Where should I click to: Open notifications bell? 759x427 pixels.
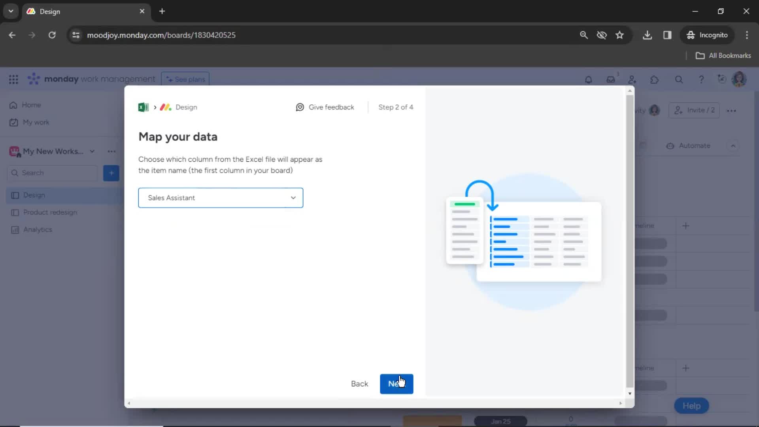[x=588, y=79]
